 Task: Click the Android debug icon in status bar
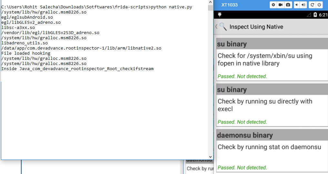click(220, 15)
